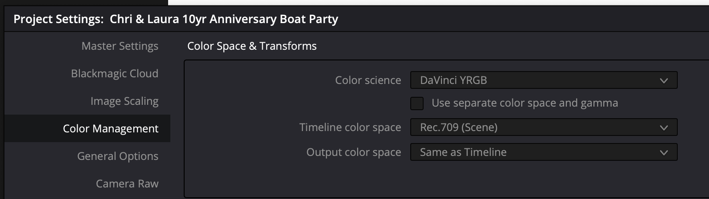Enable separate color space and gamma checkbox
This screenshot has width=709, height=199.
pos(417,103)
